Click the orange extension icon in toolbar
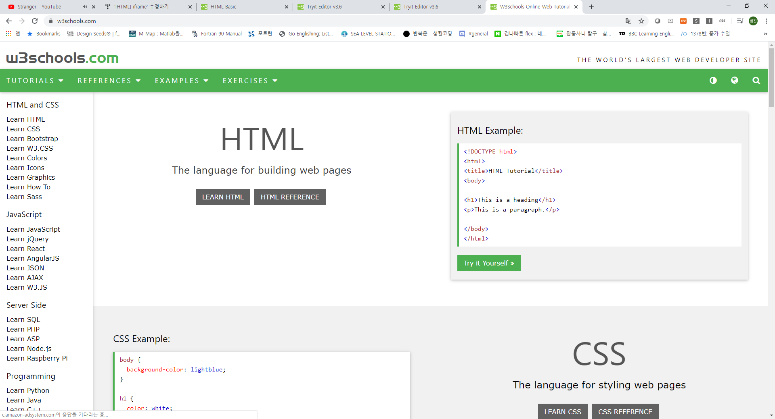The width and height of the screenshot is (775, 419). coord(683,21)
